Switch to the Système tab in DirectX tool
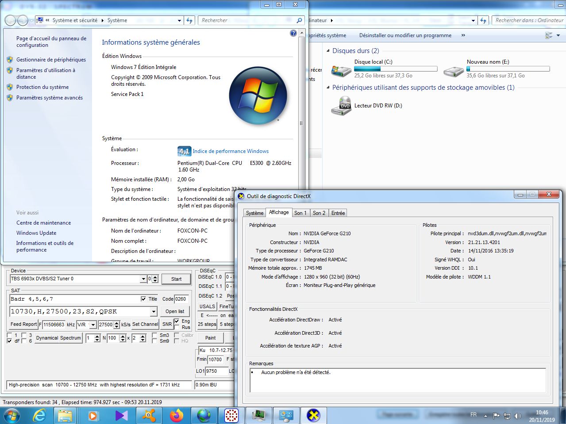 [254, 213]
